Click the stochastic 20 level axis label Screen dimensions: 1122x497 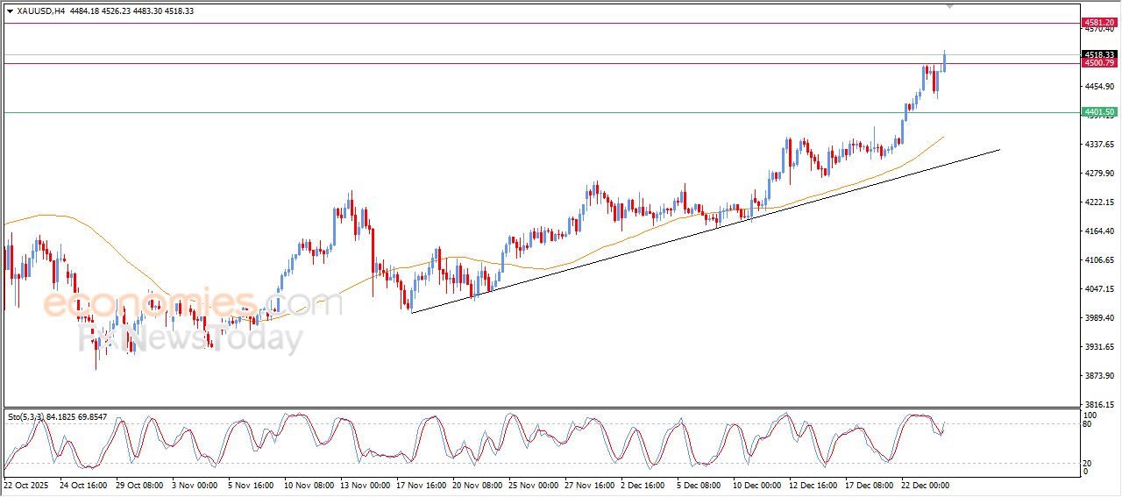point(1090,463)
